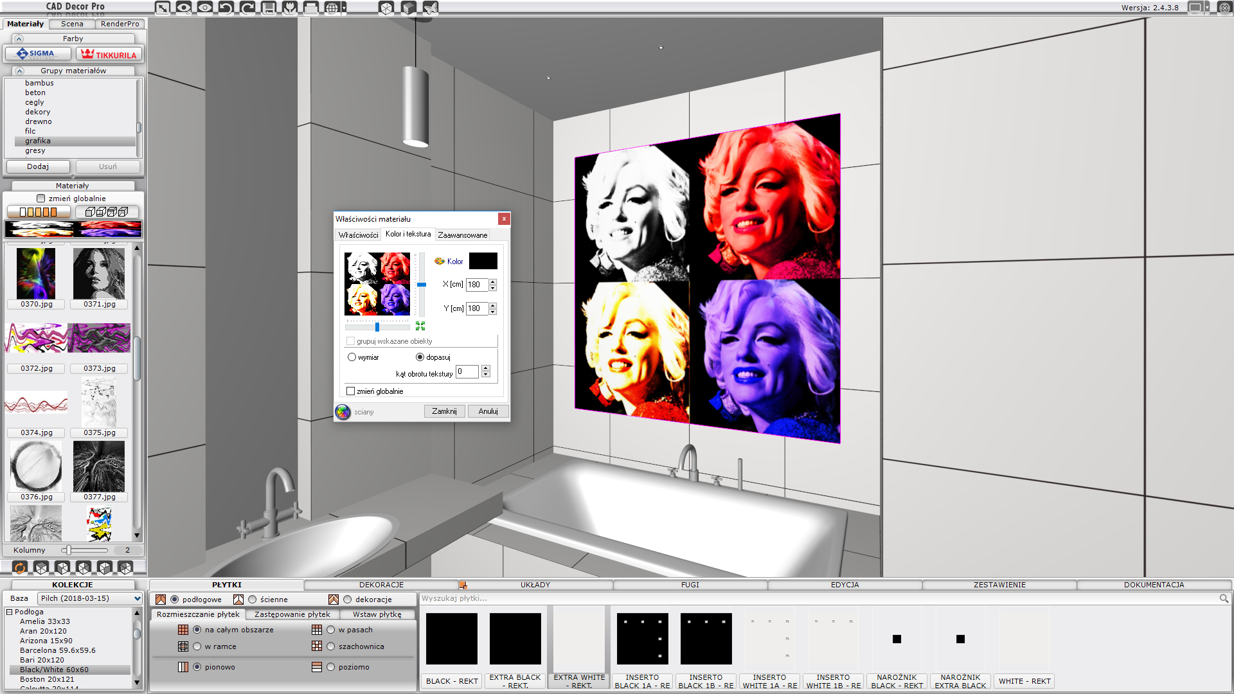Click the horizontal texture slider under preview
This screenshot has height=694, width=1234.
(377, 326)
